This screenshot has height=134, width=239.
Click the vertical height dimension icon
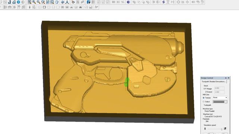(168, 2)
